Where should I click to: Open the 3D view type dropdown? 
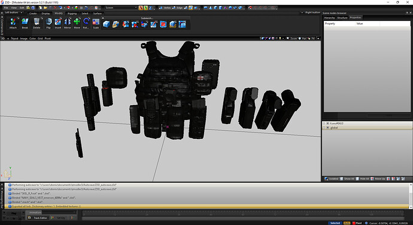click(4, 38)
